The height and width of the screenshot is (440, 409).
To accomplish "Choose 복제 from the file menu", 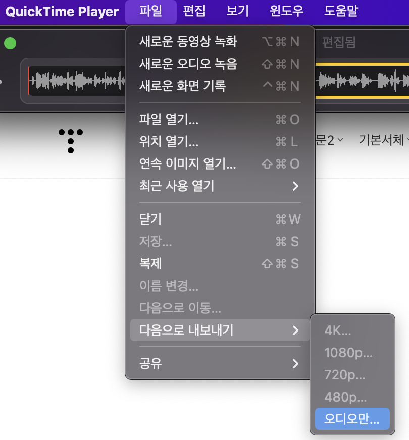I will tap(220, 264).
